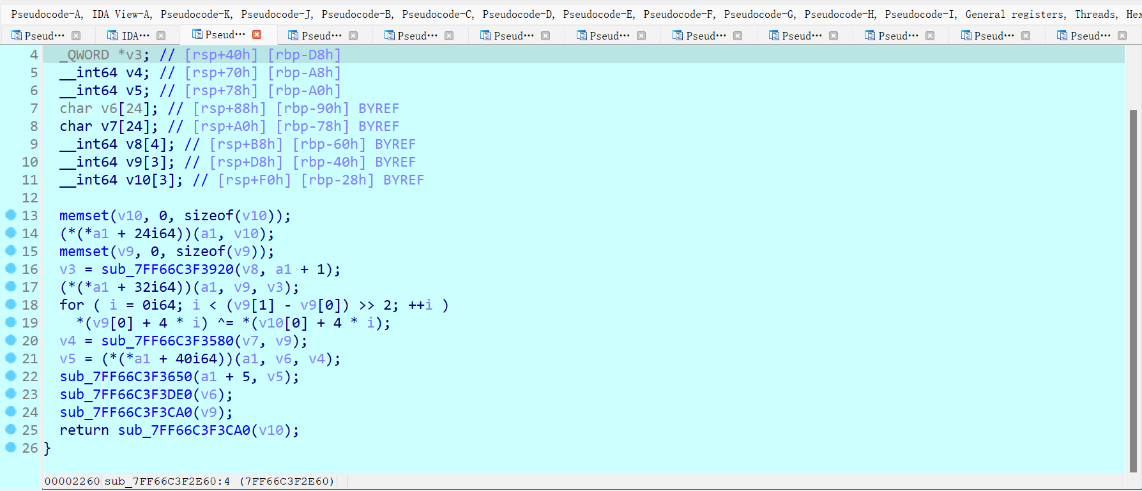Click the __int64 v8[4] declaration

[117, 144]
